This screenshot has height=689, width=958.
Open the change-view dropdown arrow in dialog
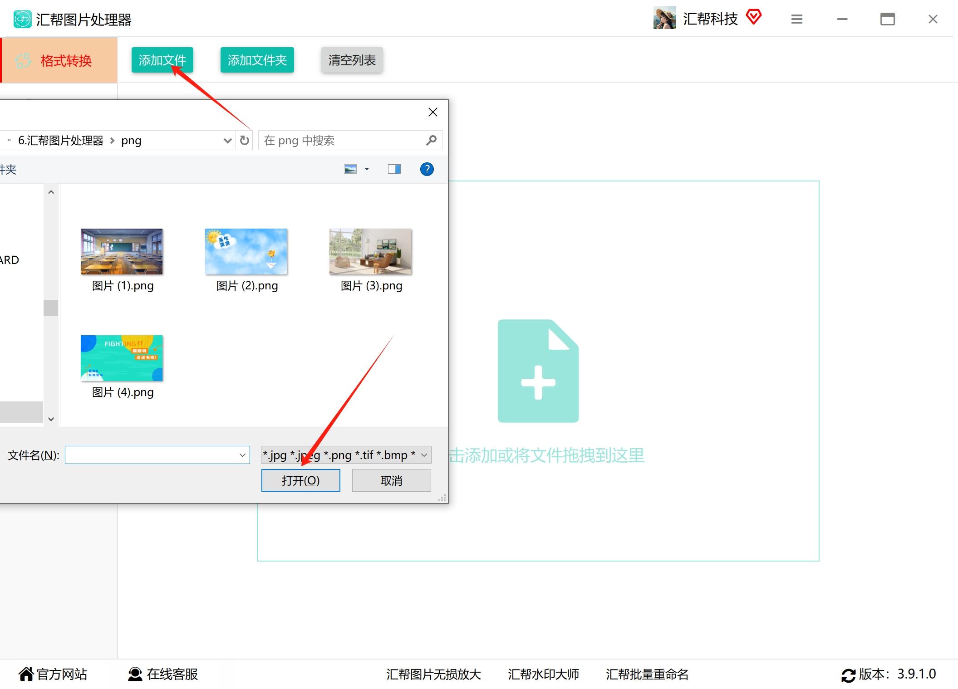[x=366, y=169]
